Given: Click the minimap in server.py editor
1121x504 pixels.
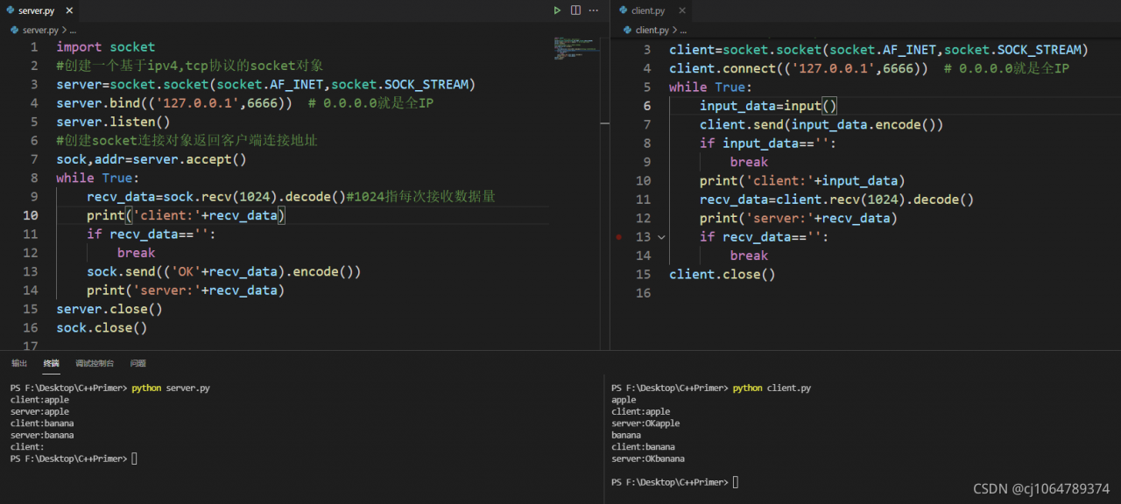Looking at the screenshot, I should pos(574,48).
